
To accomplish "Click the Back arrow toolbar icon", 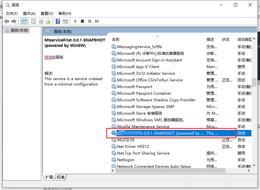I will coord(7,21).
